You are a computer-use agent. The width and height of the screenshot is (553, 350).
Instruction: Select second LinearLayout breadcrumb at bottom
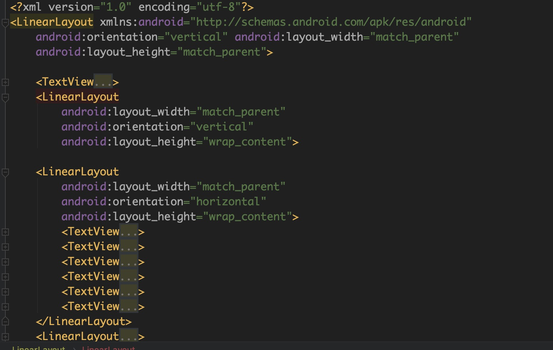pyautogui.click(x=108, y=348)
